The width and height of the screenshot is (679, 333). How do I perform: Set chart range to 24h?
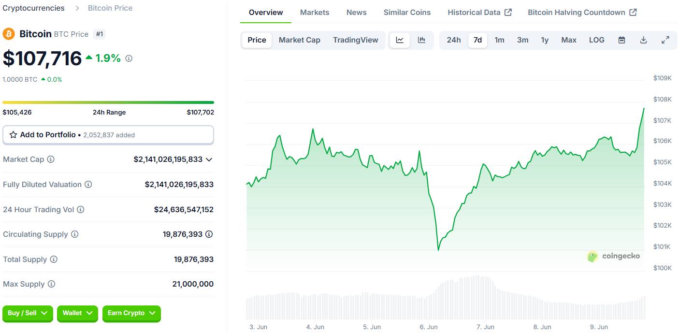[454, 40]
